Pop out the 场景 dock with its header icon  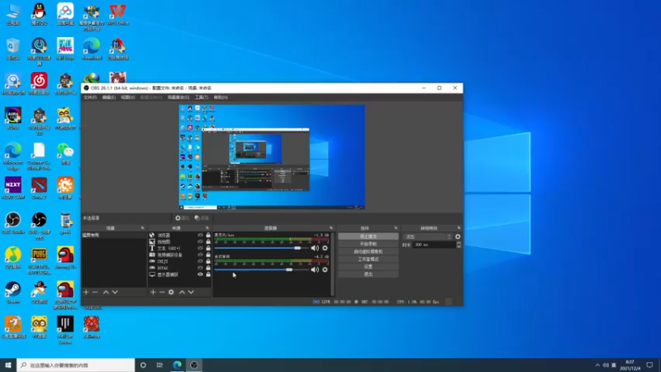click(x=142, y=228)
